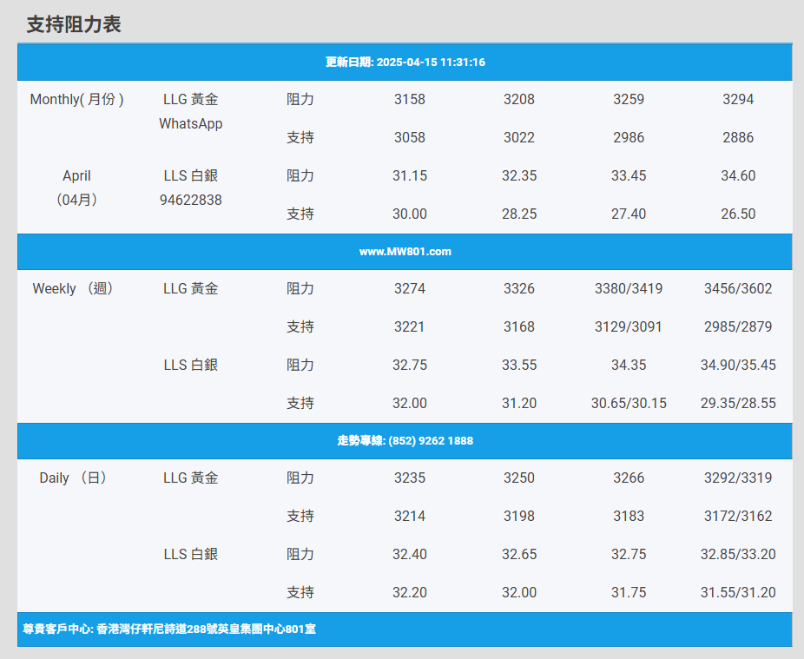This screenshot has width=804, height=659.
Task: Click the 支持阻力表 page title
Action: click(74, 24)
